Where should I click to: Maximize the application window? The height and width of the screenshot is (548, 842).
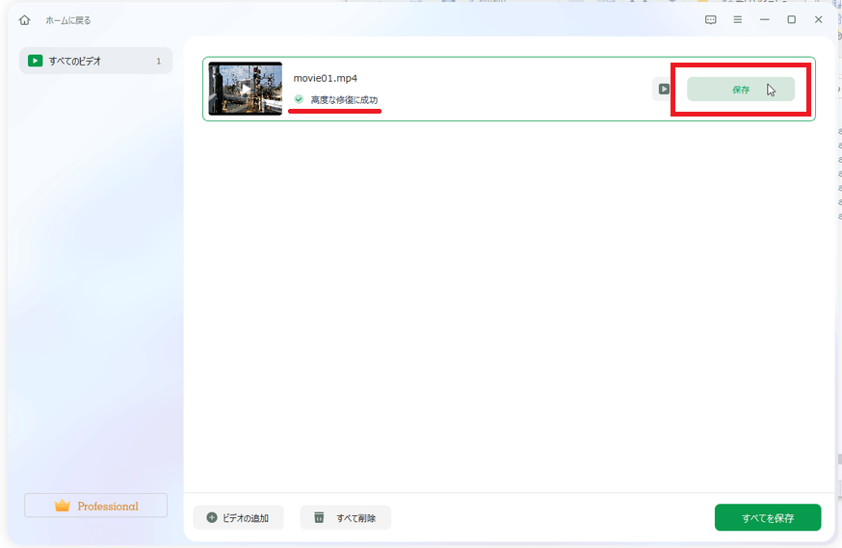[791, 19]
